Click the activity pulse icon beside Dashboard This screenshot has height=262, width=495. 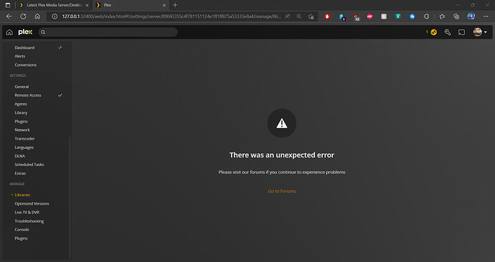[60, 47]
